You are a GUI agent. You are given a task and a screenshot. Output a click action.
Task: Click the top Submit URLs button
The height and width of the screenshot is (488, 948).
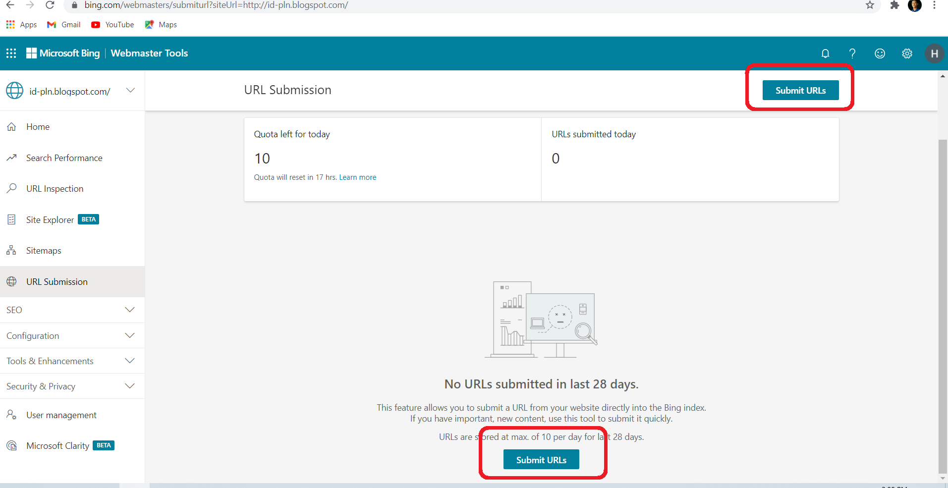800,90
